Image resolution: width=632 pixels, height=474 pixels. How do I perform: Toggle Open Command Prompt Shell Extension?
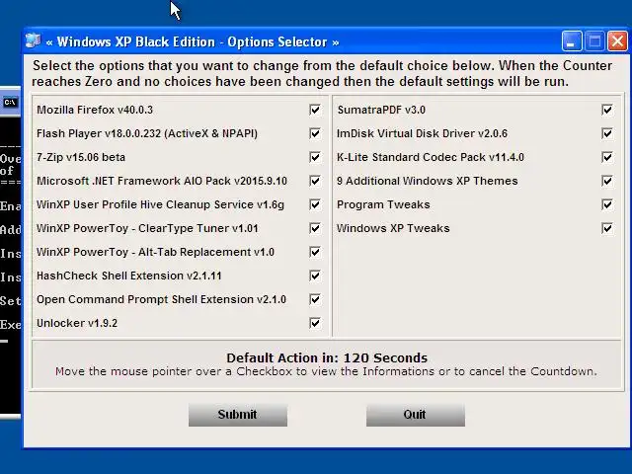(315, 299)
